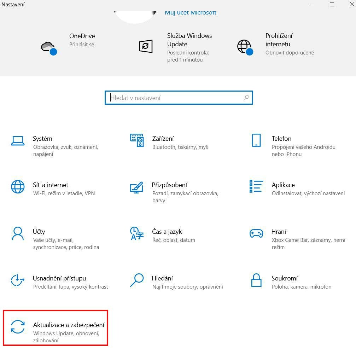Open the Přizpůsobení category title
This screenshot has width=356, height=348.
[x=169, y=185]
